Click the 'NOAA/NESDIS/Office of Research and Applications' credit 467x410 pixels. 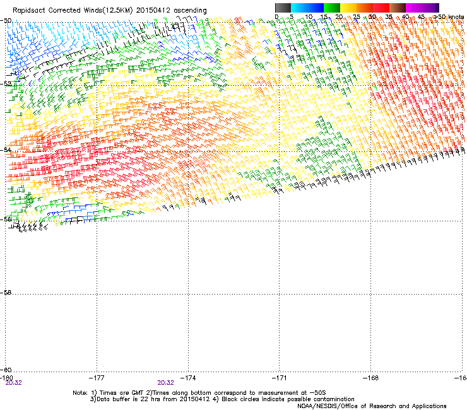tap(372, 406)
